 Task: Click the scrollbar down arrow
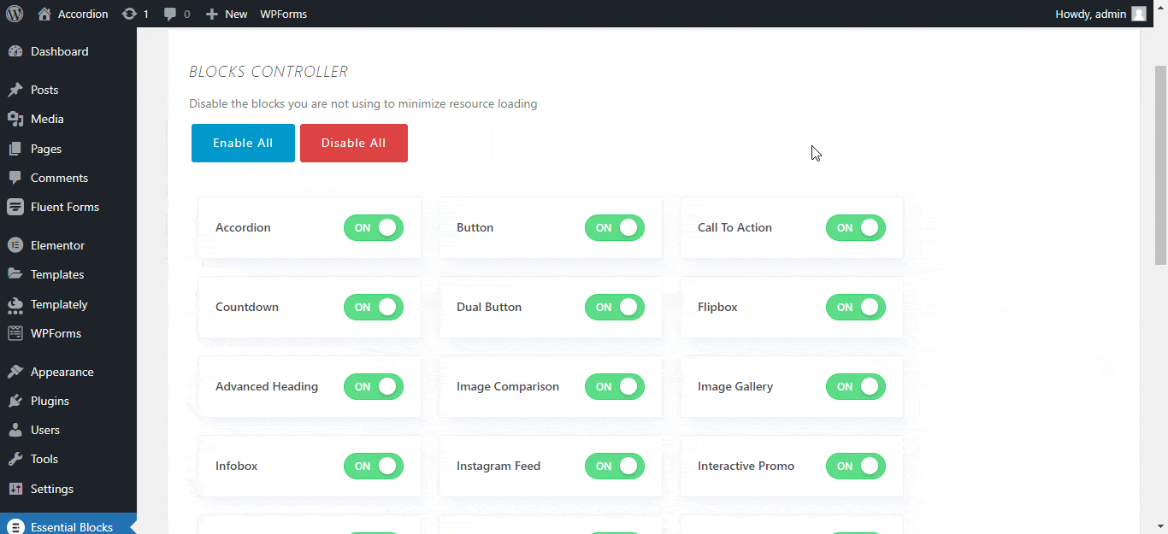click(1161, 526)
